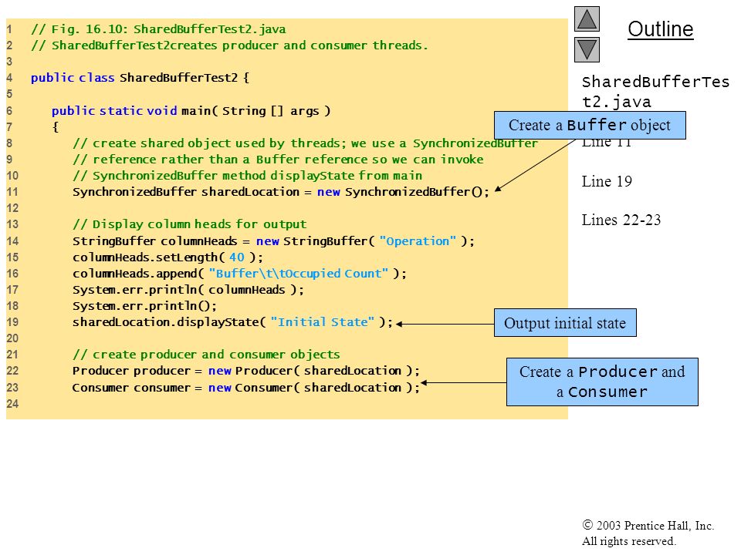
Task: Click the class name SharedBufferTest2 on line 4
Action: [x=178, y=77]
